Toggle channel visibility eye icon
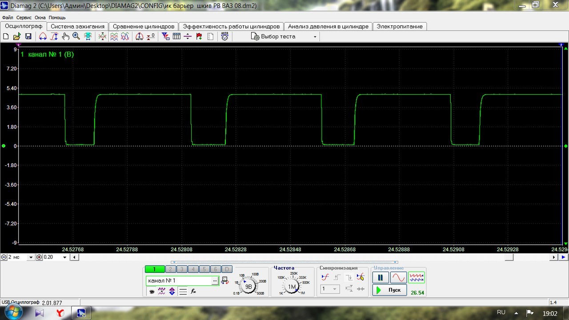Viewport: 569px width, 320px height. point(152,292)
